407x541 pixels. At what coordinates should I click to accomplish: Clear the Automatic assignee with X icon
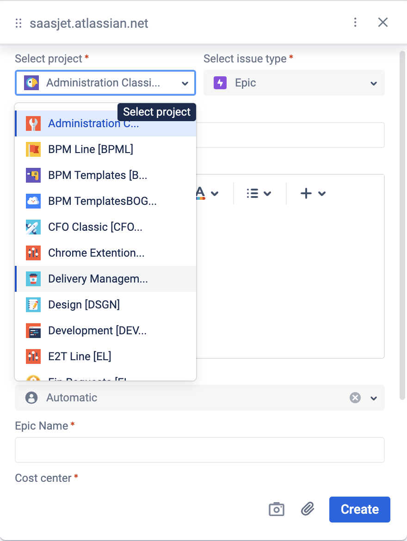(355, 398)
